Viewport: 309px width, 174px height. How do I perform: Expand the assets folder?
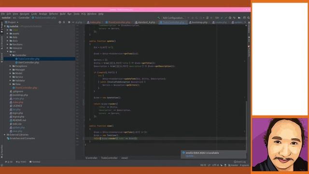click(8, 33)
